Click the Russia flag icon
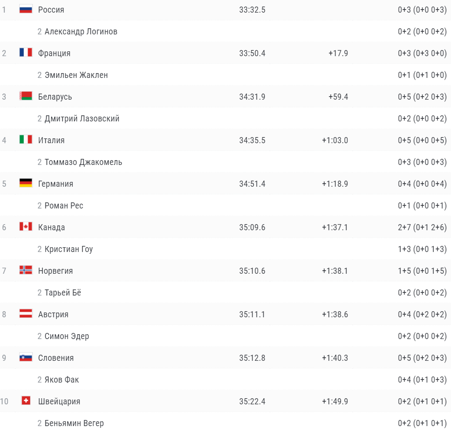The image size is (451, 430). click(26, 9)
